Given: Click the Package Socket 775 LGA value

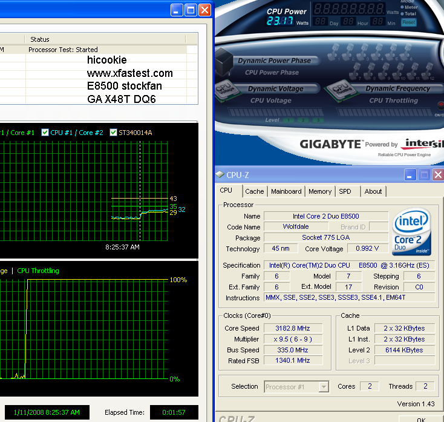Looking at the screenshot, I should (325, 237).
